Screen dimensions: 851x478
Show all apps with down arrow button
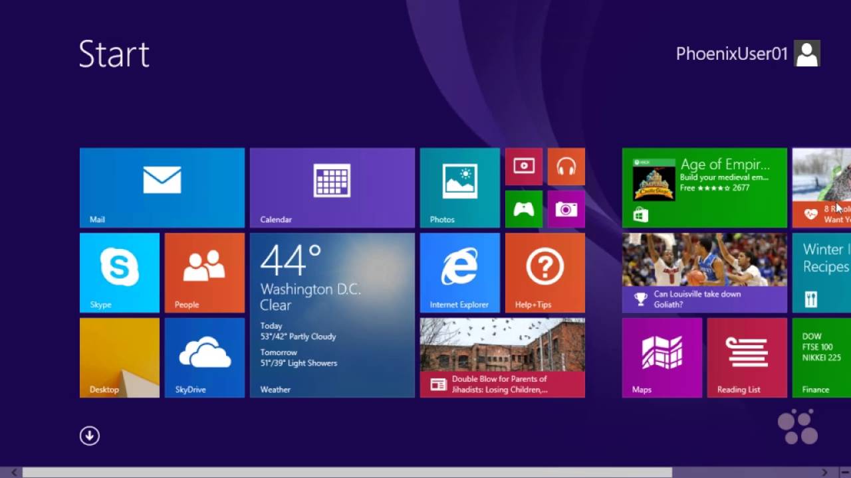coord(90,436)
